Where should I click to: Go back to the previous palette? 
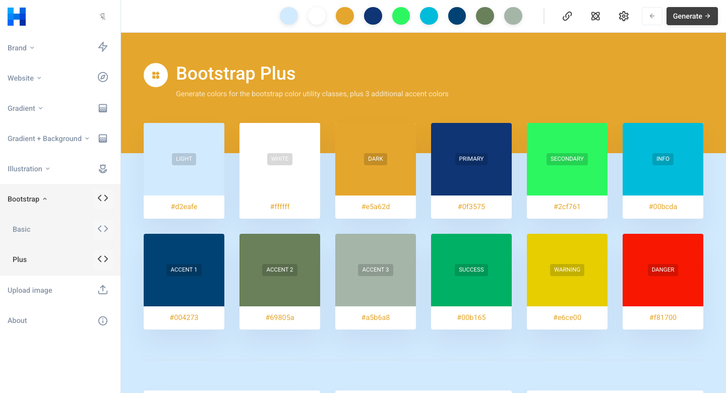click(x=652, y=16)
